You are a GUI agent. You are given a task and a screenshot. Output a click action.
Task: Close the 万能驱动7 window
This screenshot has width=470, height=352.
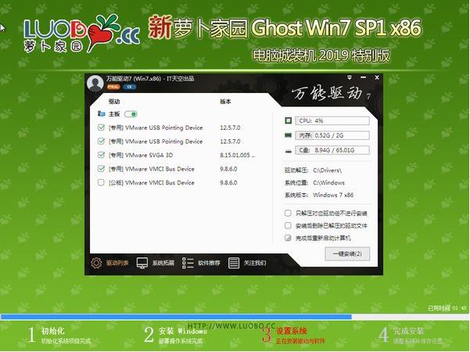(x=377, y=77)
